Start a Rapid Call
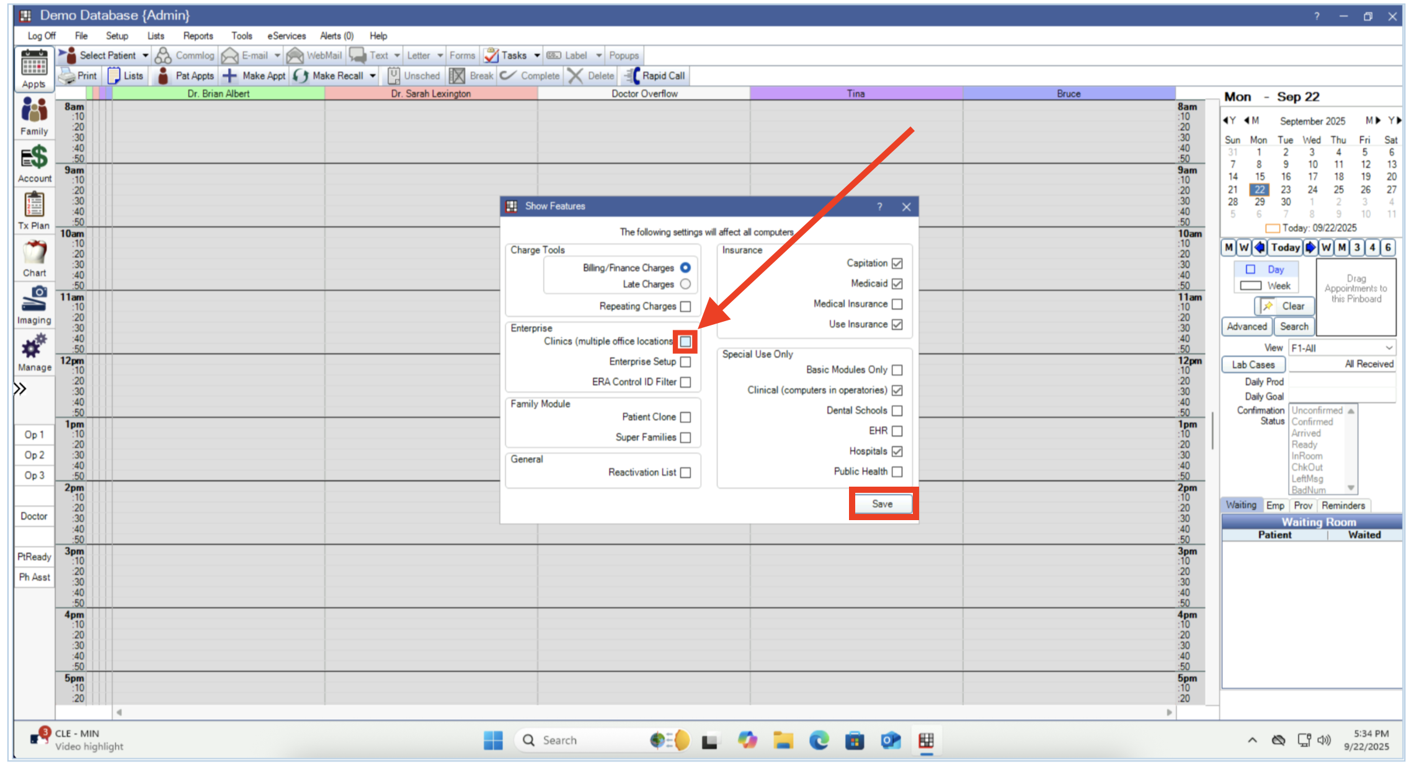 tap(654, 75)
